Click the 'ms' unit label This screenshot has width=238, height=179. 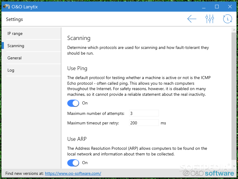pyautogui.click(x=163, y=123)
